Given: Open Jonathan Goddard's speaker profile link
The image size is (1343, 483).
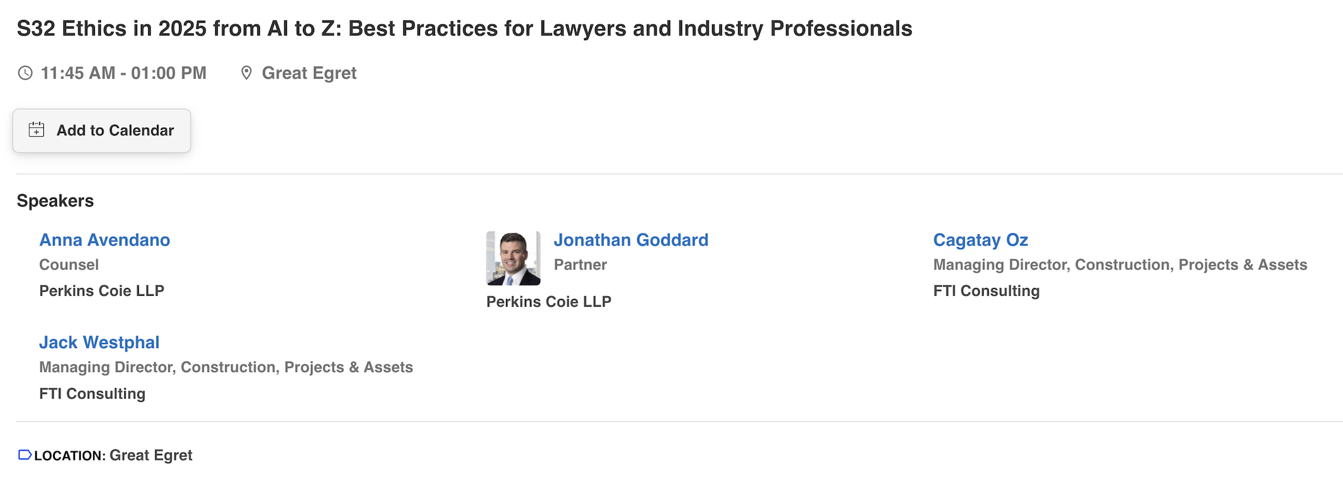Looking at the screenshot, I should (631, 240).
